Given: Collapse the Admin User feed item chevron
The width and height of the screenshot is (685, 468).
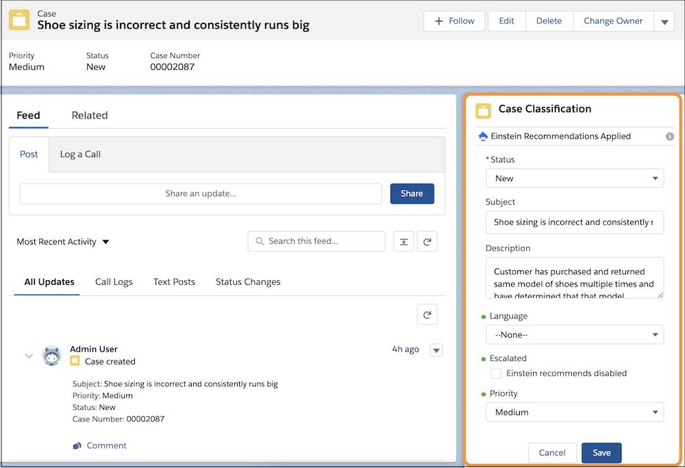Looking at the screenshot, I should (x=29, y=356).
